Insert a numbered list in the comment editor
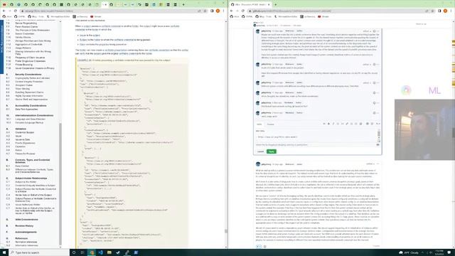 click(355, 124)
